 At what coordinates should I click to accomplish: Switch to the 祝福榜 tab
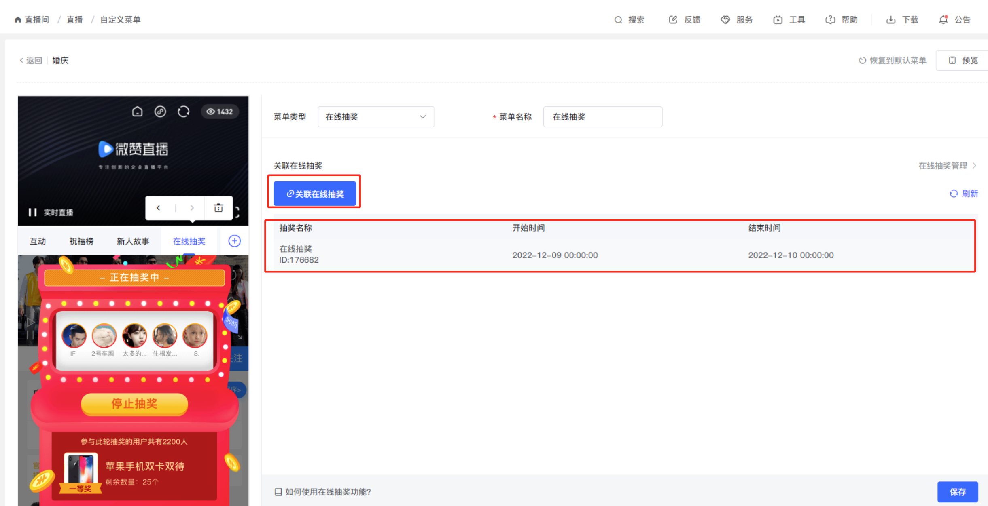[81, 241]
